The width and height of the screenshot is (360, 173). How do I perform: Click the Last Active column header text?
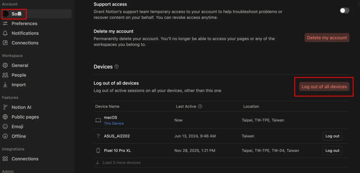186,106
